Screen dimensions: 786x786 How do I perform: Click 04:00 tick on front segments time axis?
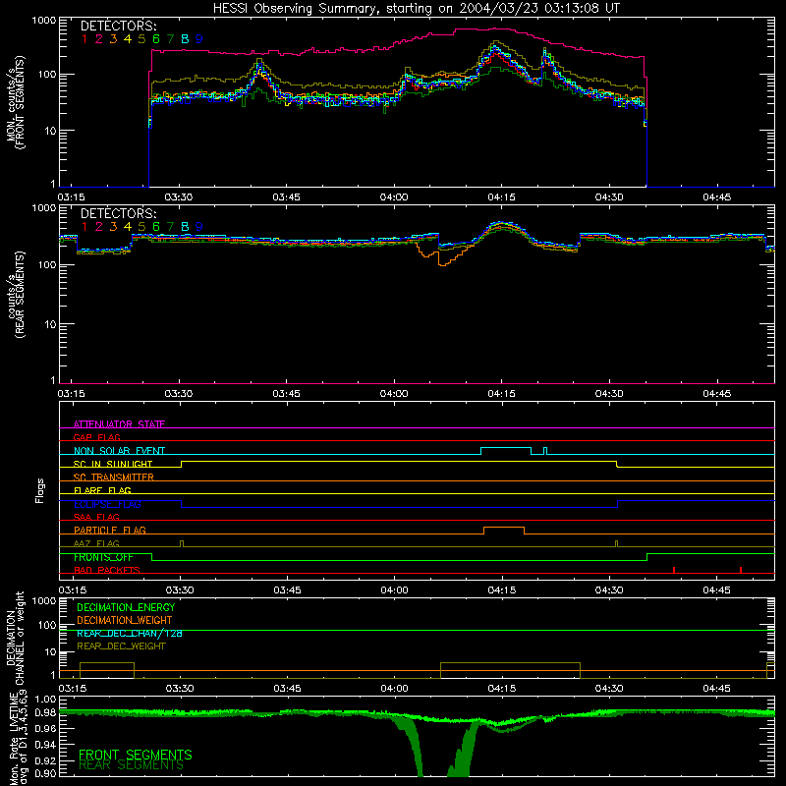tap(394, 197)
